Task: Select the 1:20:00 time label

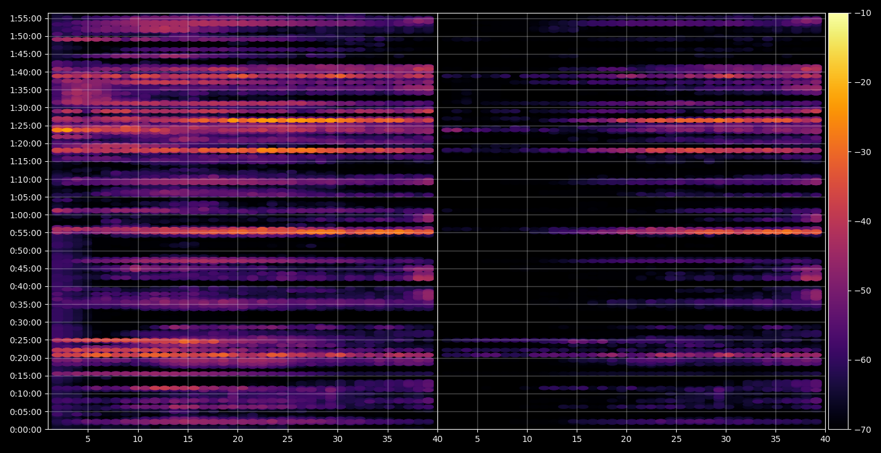Action: pos(26,143)
